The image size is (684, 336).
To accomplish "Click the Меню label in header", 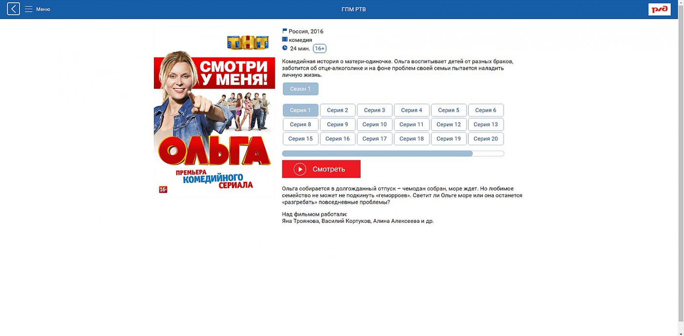I will click(43, 9).
